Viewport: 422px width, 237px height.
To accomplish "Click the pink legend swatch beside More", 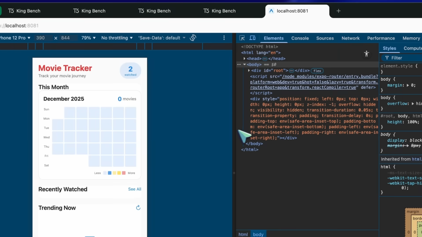I will pyautogui.click(x=124, y=173).
